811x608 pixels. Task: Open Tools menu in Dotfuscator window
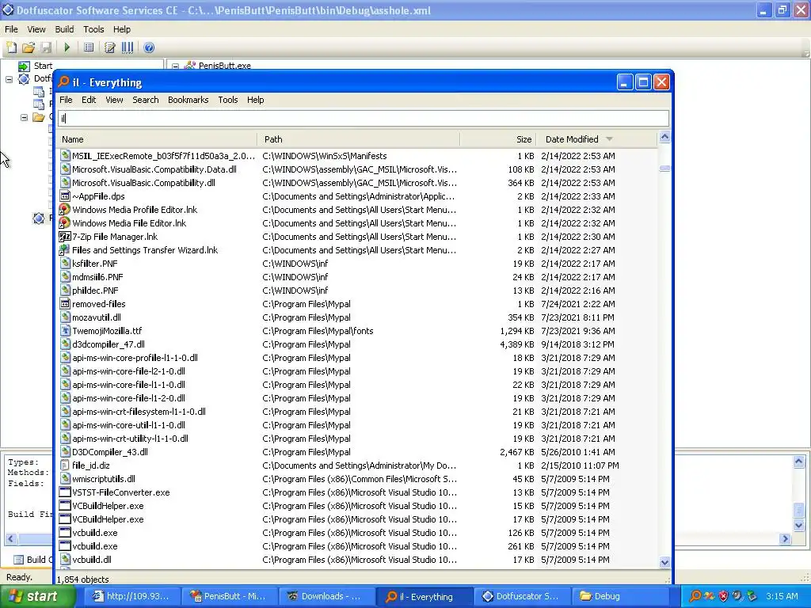click(93, 29)
